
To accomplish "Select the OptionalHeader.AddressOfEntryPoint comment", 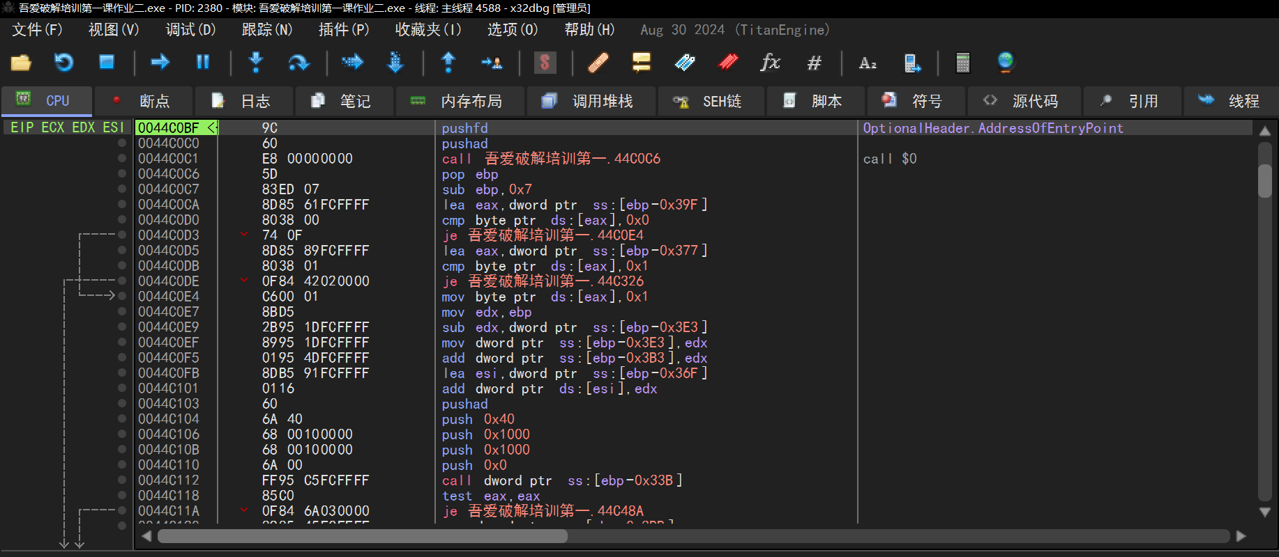I will pyautogui.click(x=993, y=128).
